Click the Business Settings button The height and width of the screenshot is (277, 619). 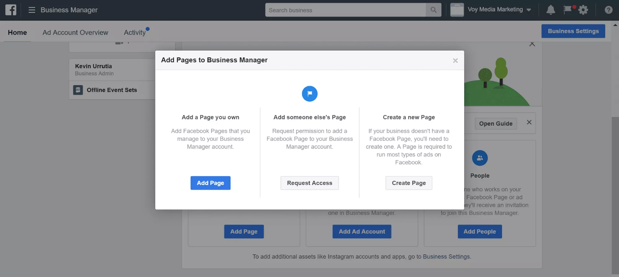pos(573,31)
